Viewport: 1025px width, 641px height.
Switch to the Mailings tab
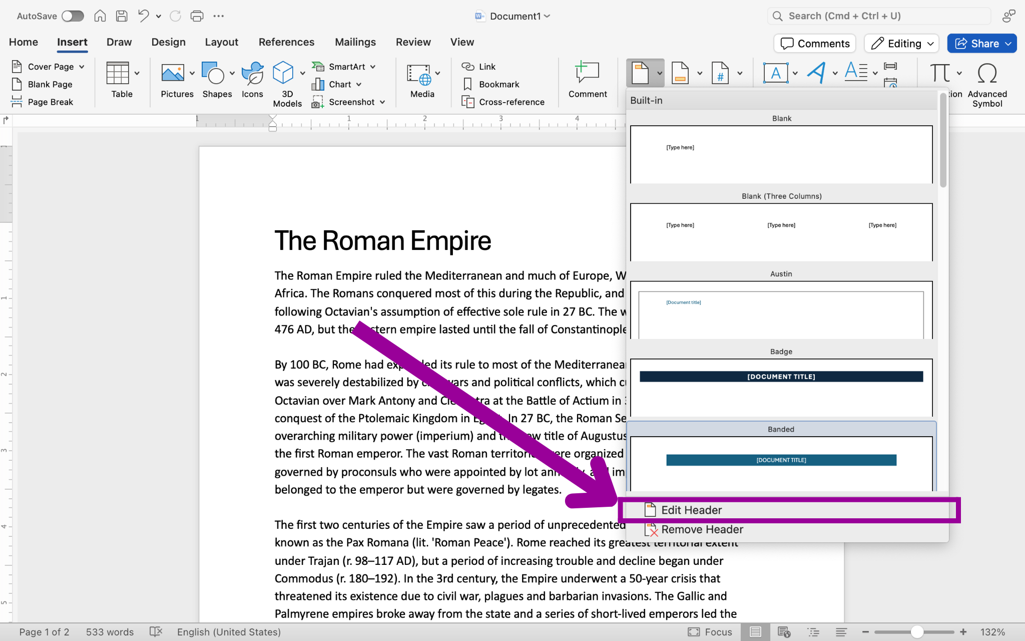tap(355, 42)
